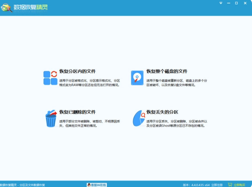
Task: Select 恢复分区内的文件 heading
Action: pos(77,71)
